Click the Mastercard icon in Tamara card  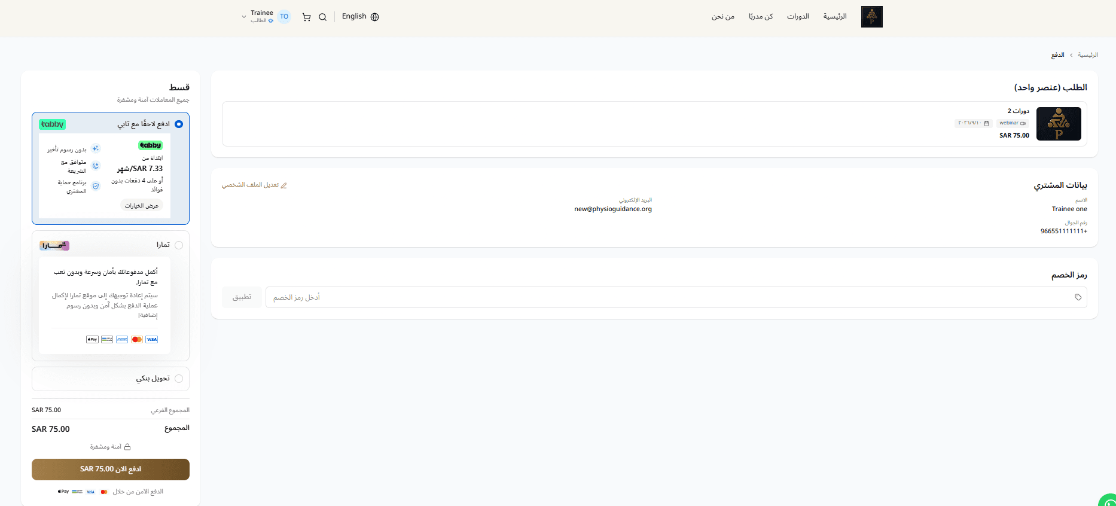pyautogui.click(x=137, y=340)
